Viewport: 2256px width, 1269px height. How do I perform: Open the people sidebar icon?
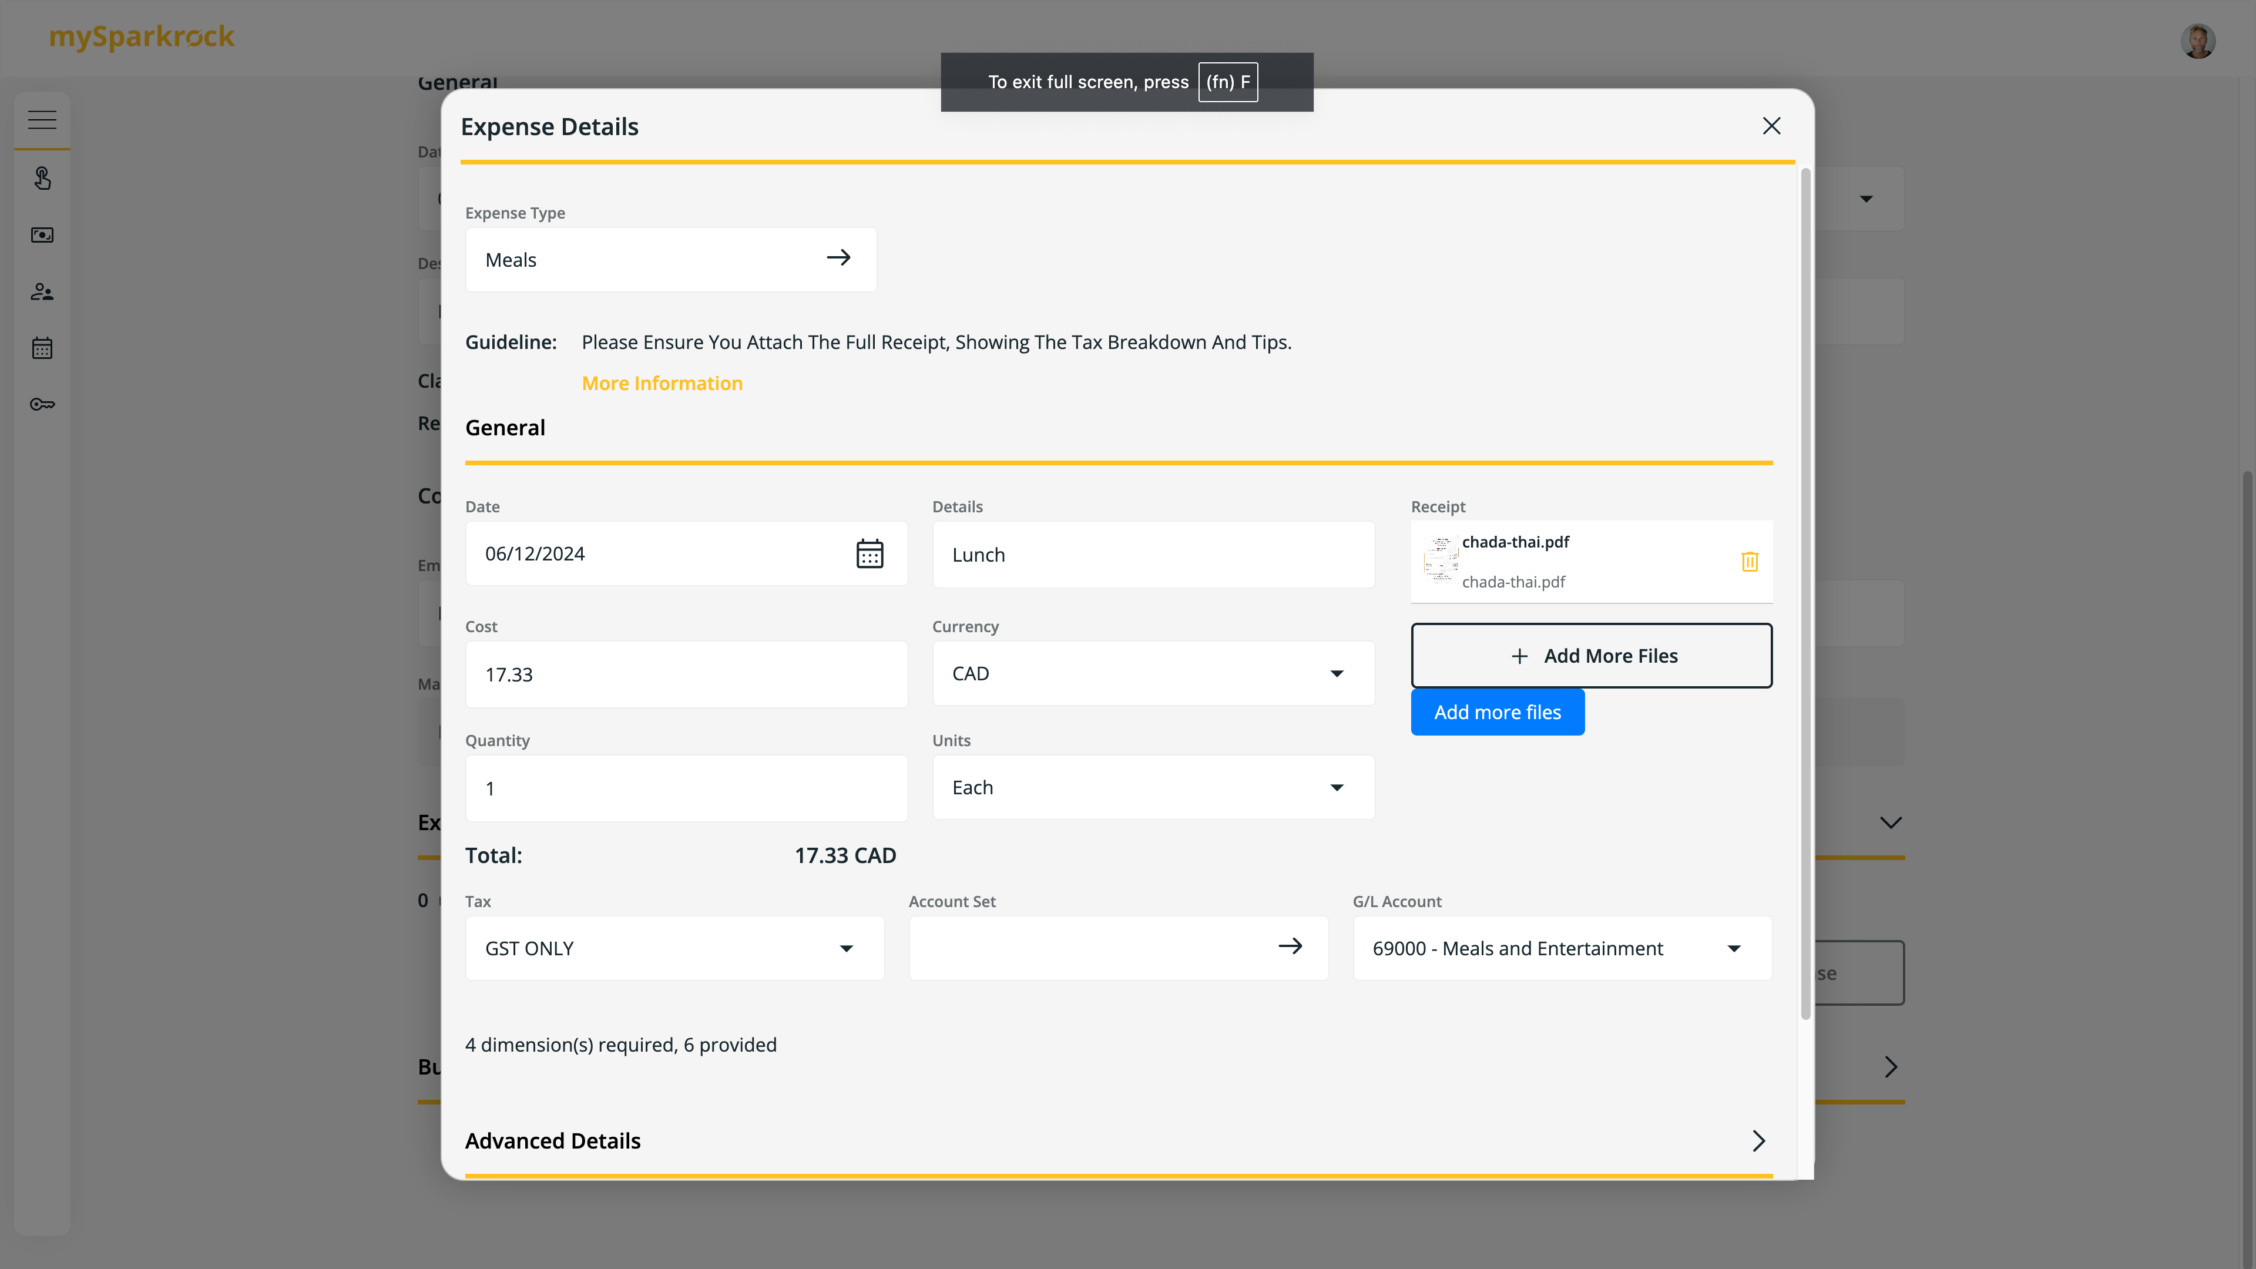(42, 291)
